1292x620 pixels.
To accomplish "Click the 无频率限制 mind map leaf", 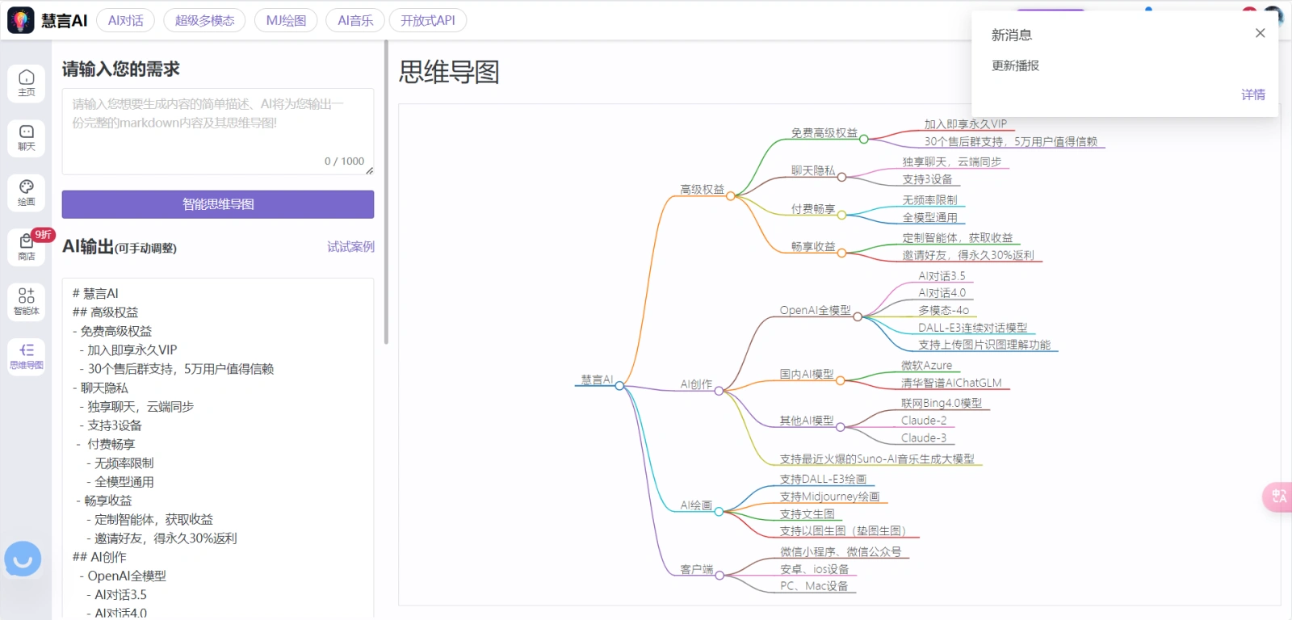I will (x=929, y=200).
